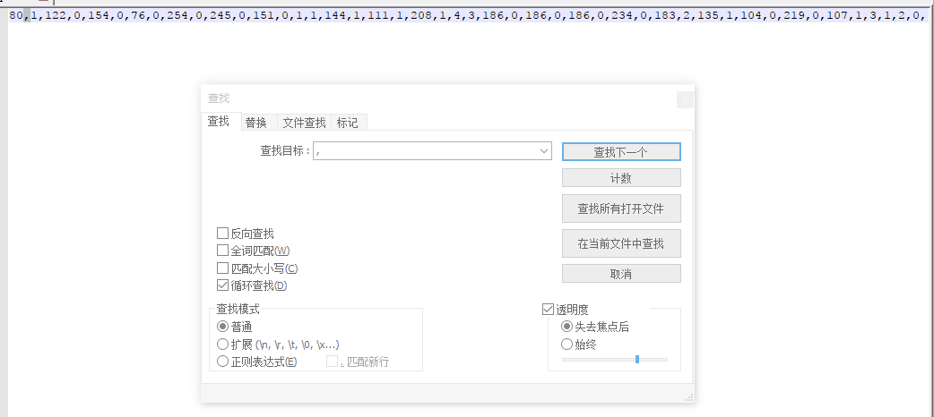Viewport: 934px width, 417px height.
Task: Click the 取消 button
Action: (621, 274)
